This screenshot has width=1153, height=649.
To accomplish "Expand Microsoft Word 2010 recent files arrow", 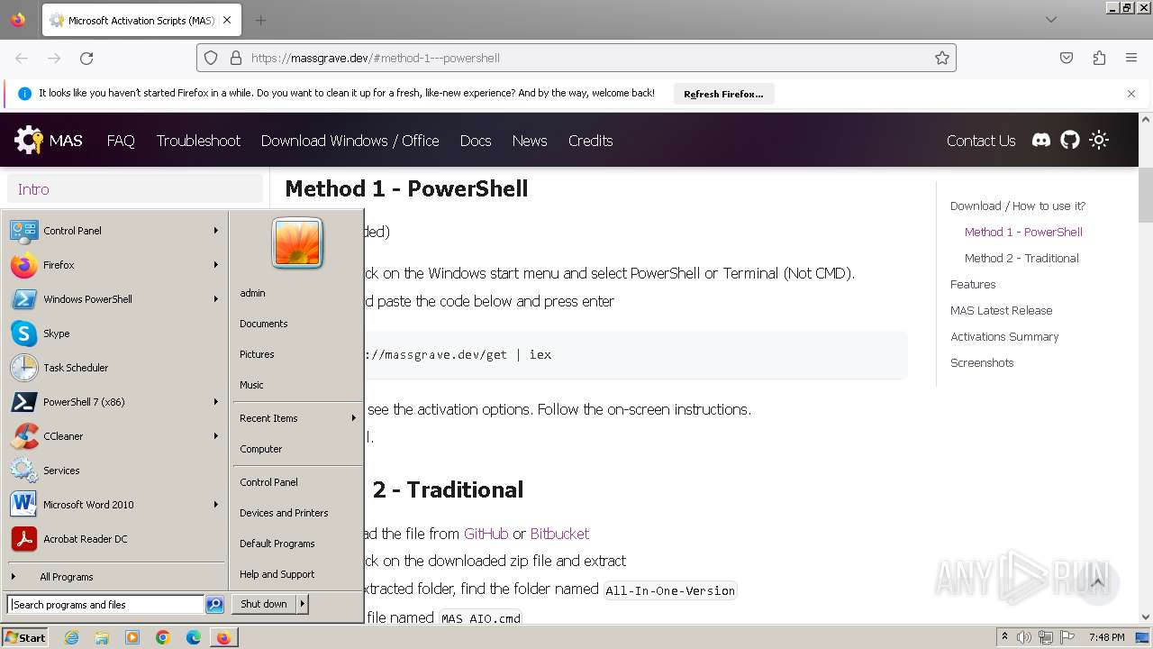I will (x=216, y=505).
